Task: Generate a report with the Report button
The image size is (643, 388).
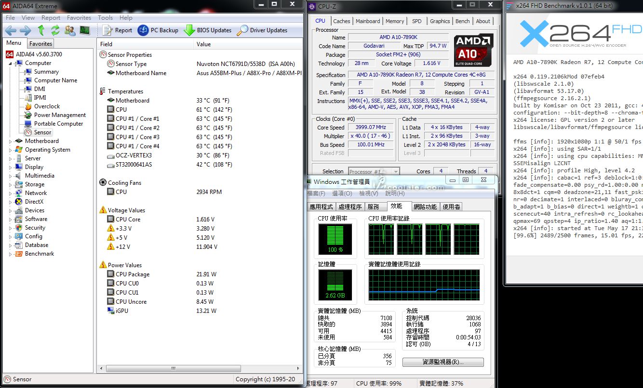Action: (118, 30)
